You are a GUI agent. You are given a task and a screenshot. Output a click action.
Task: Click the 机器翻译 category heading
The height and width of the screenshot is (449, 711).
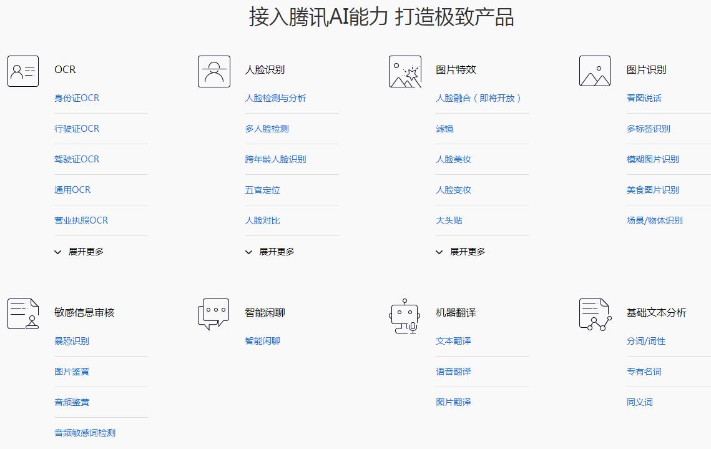[x=456, y=312]
